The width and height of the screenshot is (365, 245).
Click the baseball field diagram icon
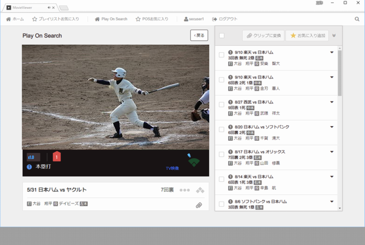194,162
